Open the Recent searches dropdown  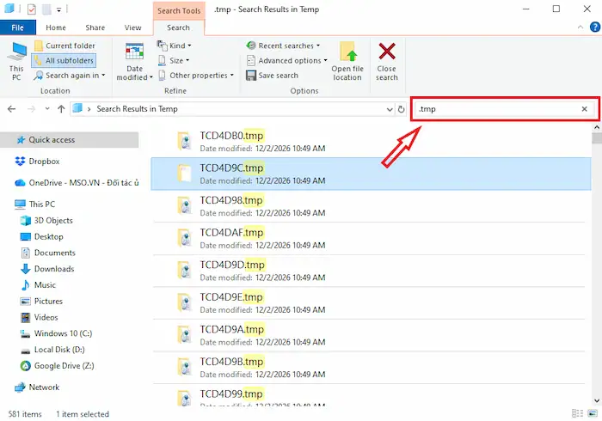pos(283,46)
